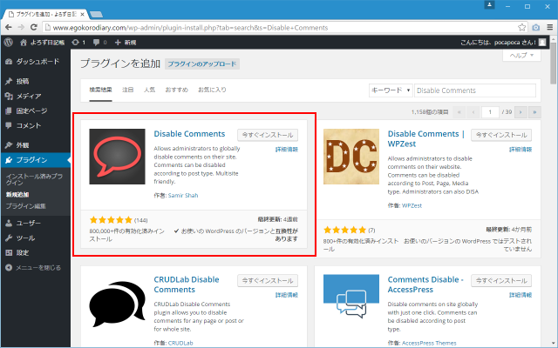Switch to 注目 featured tab
The height and width of the screenshot is (348, 558).
tap(128, 90)
